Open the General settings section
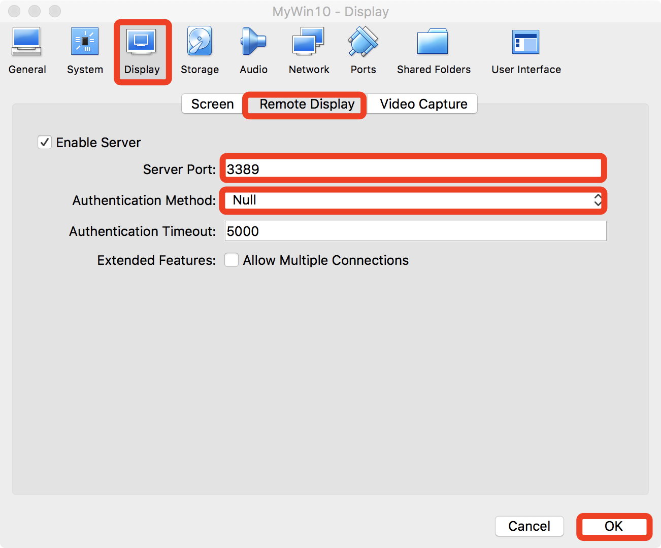The height and width of the screenshot is (548, 661). tap(27, 51)
